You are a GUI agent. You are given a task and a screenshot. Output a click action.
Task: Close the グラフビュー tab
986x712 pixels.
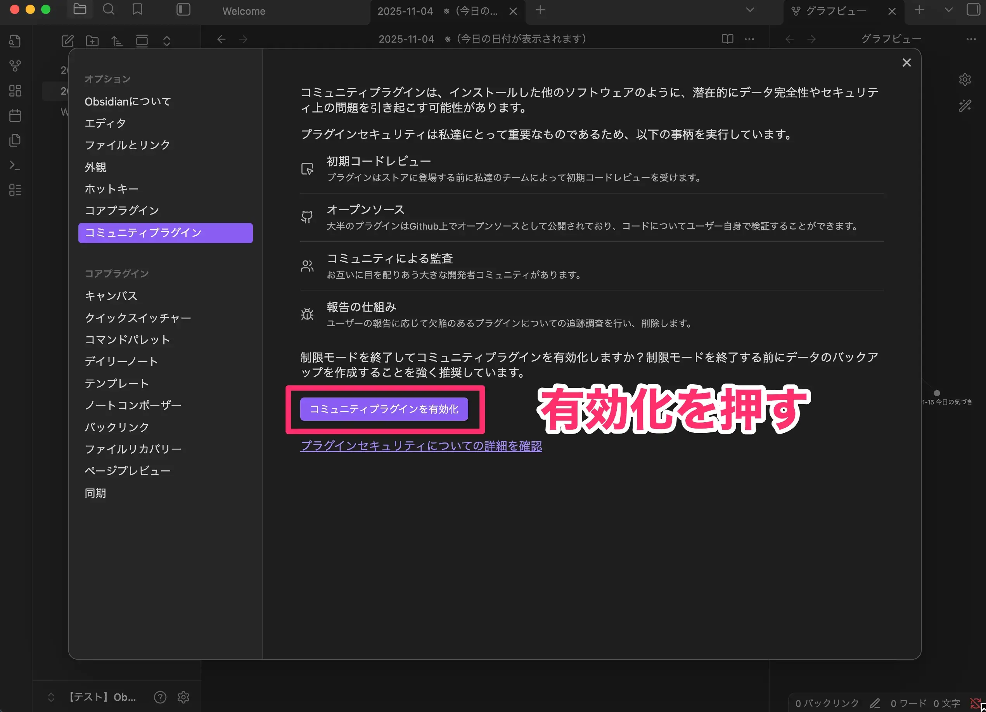pos(892,11)
